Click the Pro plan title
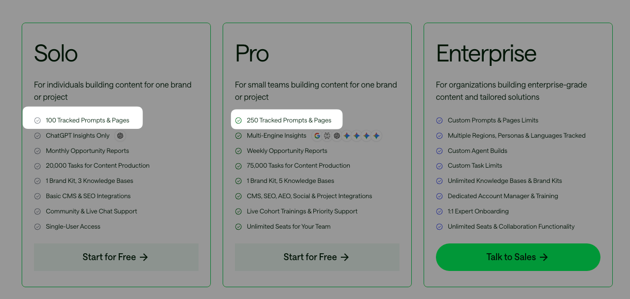 point(252,53)
